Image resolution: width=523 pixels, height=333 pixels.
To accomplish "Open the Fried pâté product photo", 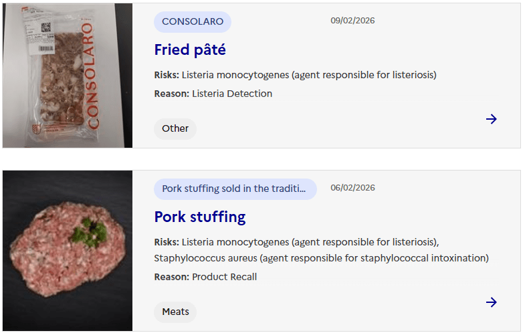I will (x=68, y=76).
